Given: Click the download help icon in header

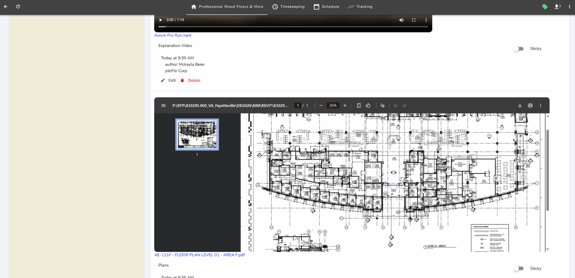Looking at the screenshot, I should point(557,7).
